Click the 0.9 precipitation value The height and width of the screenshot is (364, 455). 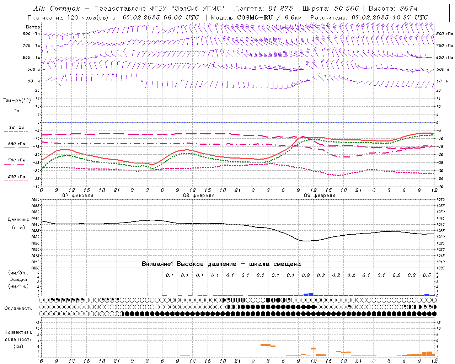click(306, 275)
